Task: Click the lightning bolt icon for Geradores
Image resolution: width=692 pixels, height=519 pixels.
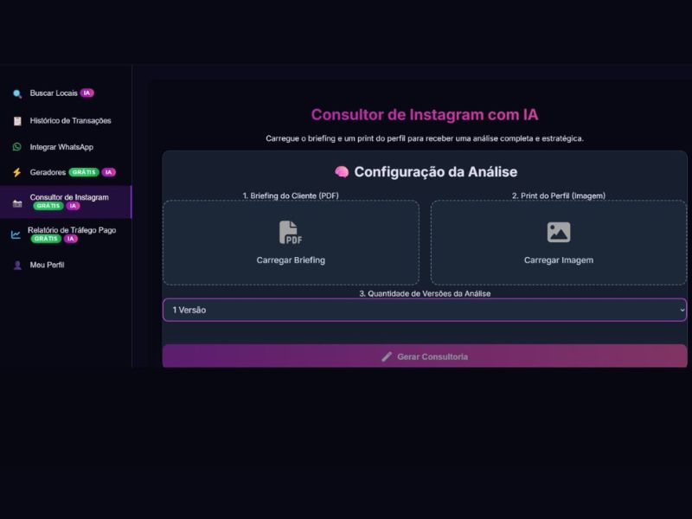Action: coord(16,172)
